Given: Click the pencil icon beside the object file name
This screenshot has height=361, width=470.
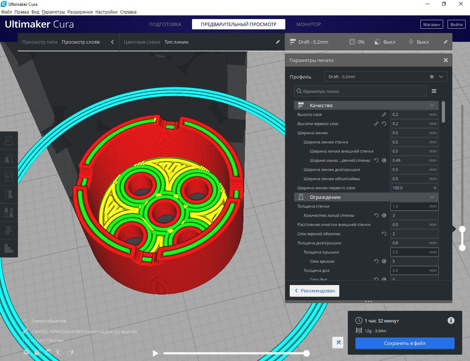Looking at the screenshot, I should [x=25, y=331].
